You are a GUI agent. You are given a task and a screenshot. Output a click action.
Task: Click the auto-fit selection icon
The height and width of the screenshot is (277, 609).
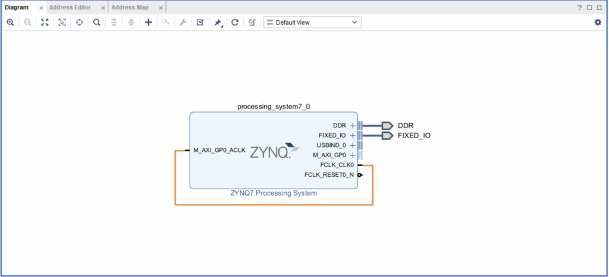(x=62, y=23)
